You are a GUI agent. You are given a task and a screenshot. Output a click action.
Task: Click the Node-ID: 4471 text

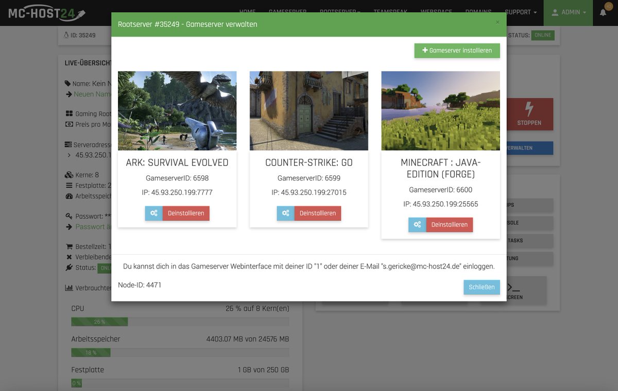click(140, 285)
